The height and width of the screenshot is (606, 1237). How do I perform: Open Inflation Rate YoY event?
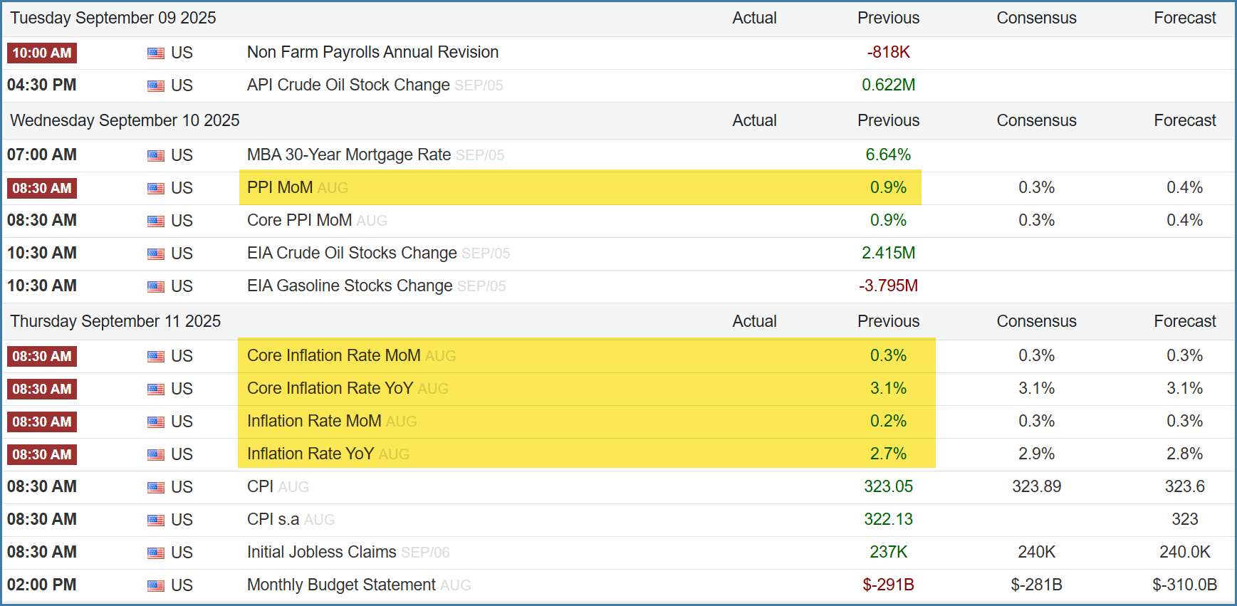pyautogui.click(x=310, y=454)
